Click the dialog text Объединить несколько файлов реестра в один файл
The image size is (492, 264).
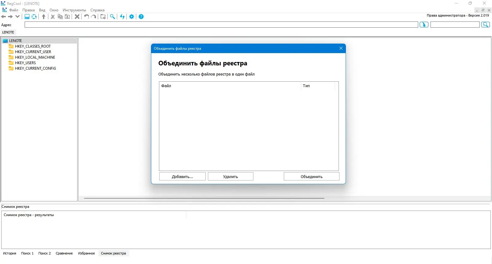[206, 74]
